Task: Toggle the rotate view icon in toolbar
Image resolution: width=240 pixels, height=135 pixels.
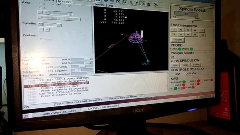Action: [148, 4]
